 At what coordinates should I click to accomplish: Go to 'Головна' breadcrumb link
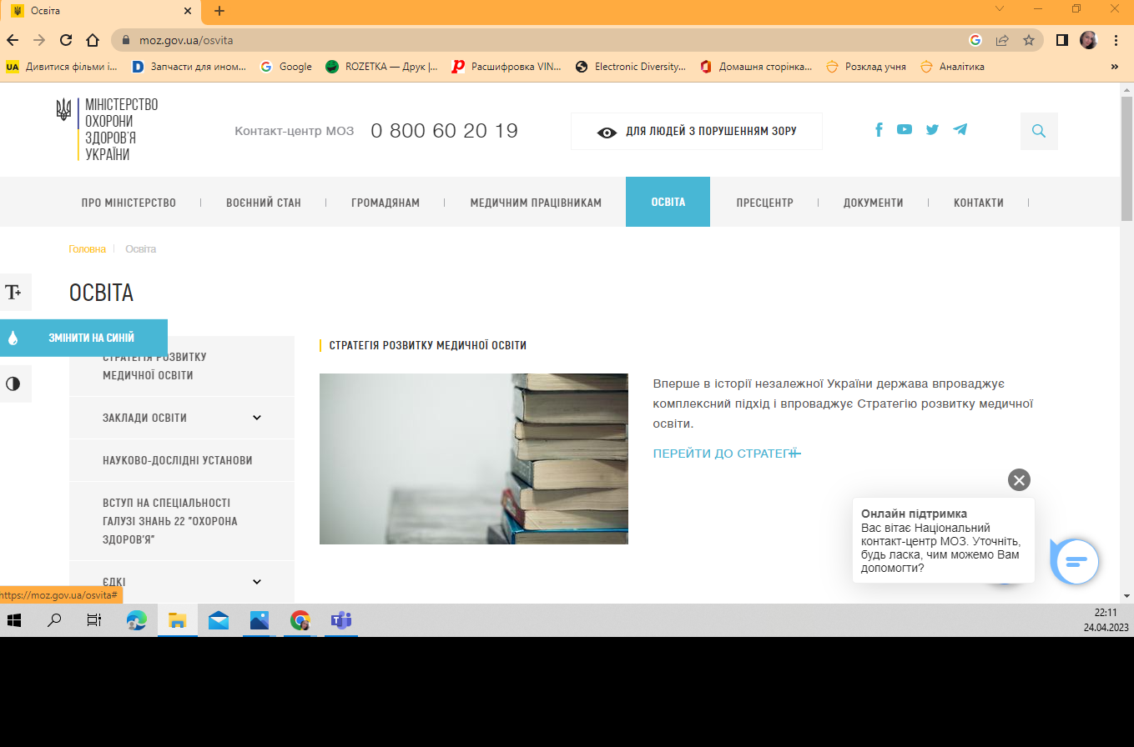point(87,249)
